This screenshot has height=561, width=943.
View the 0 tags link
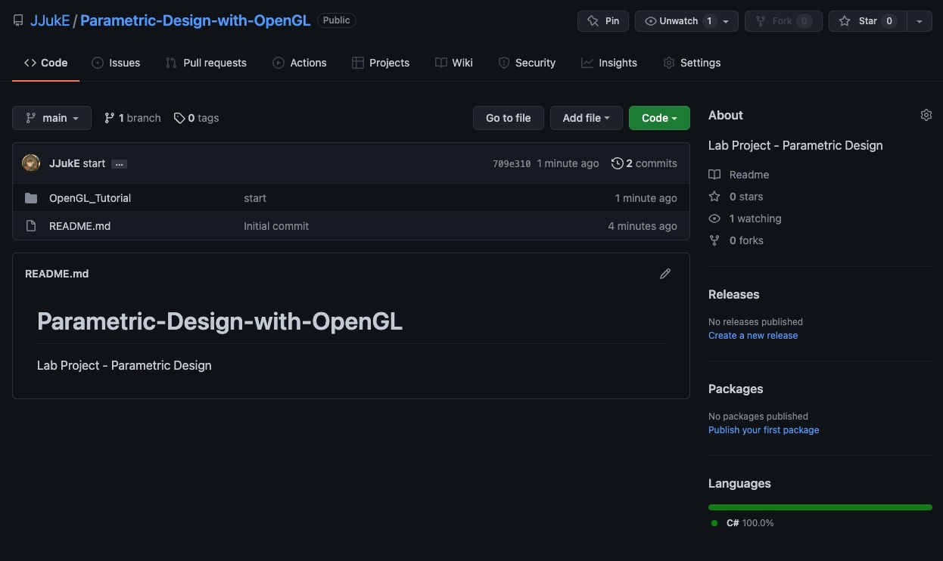coord(196,118)
